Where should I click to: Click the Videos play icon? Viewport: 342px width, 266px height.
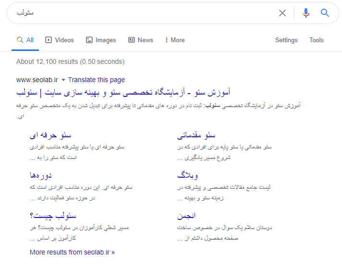click(x=49, y=40)
